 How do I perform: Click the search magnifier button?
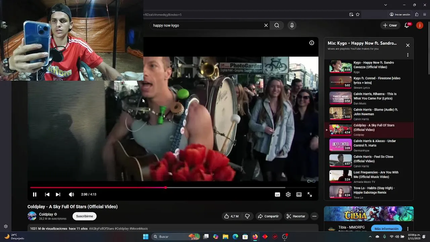[277, 25]
